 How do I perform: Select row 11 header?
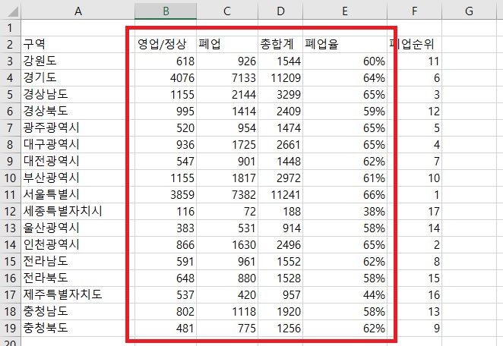click(11, 194)
